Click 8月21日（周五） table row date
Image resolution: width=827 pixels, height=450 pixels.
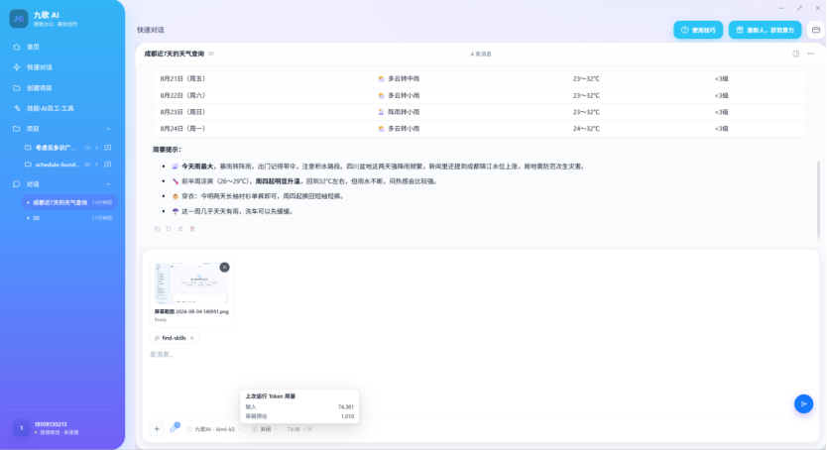click(182, 79)
